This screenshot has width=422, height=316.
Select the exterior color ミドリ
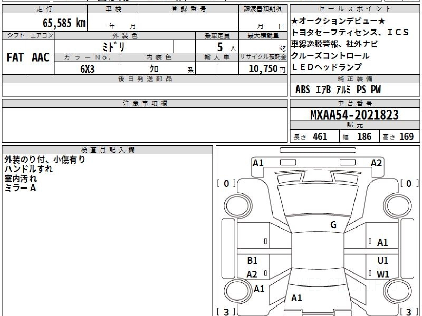(x=113, y=47)
